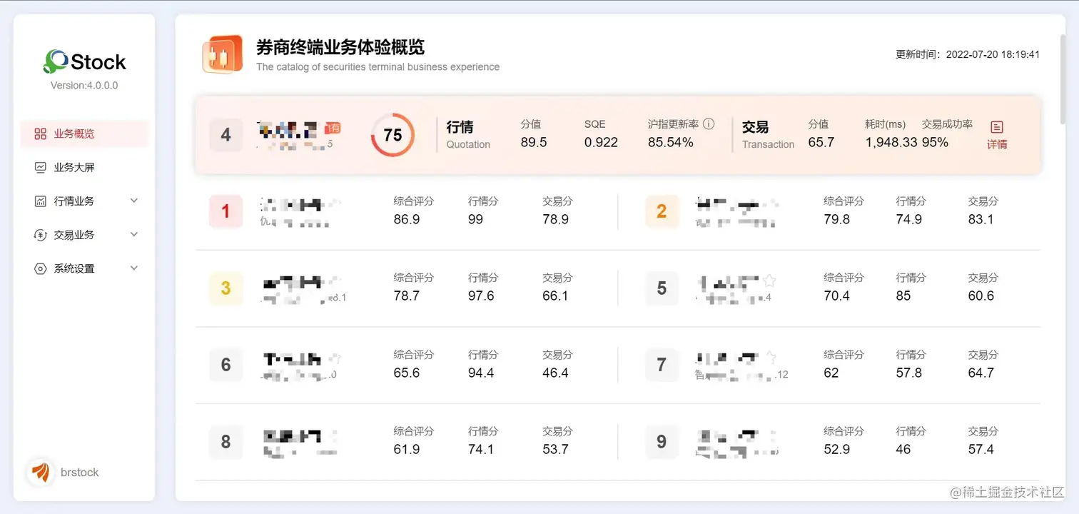
Task: Click the 详情 document icon on the summary card
Action: [996, 127]
